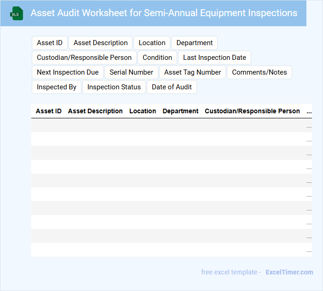
Task: Select the Comments/Notes tag
Action: coord(260,72)
